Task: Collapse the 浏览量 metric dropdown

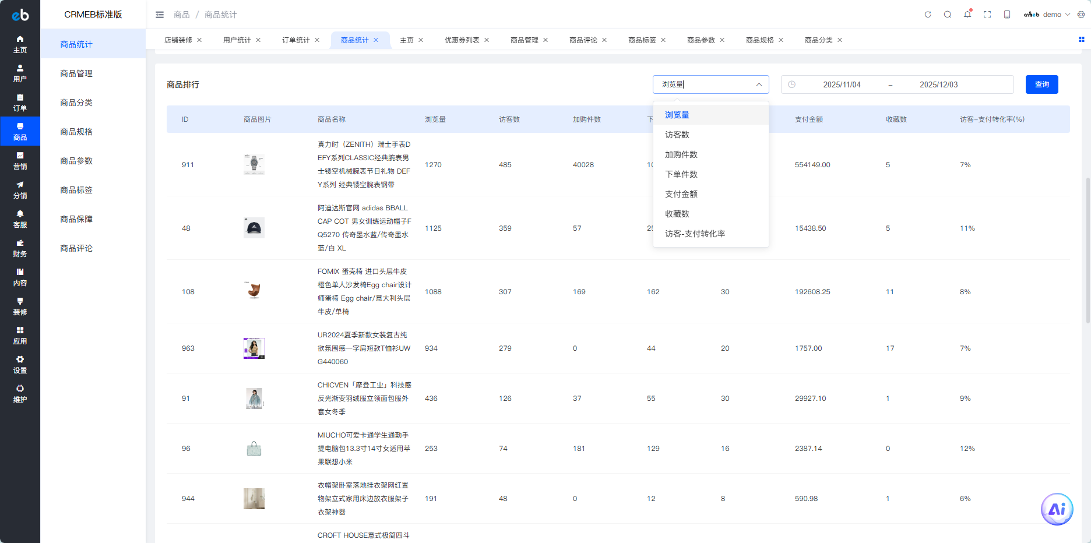Action: [759, 84]
